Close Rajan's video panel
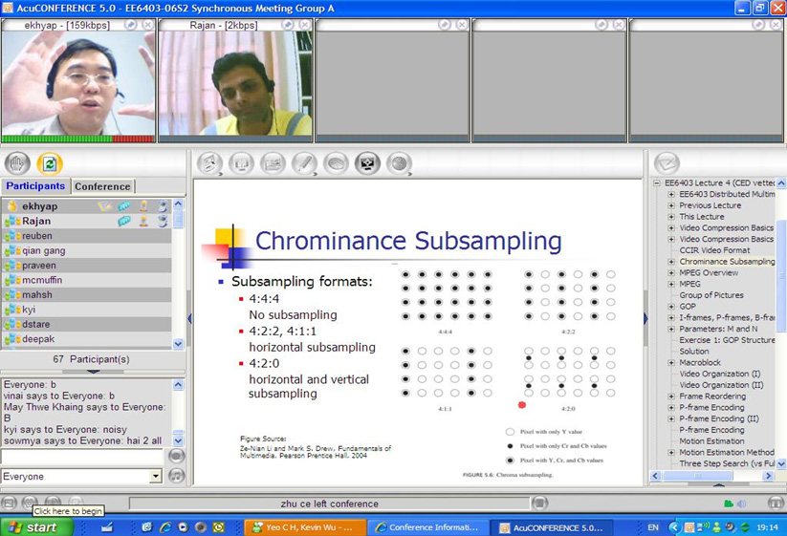Viewport: 787px width, 536px height. pyautogui.click(x=305, y=25)
